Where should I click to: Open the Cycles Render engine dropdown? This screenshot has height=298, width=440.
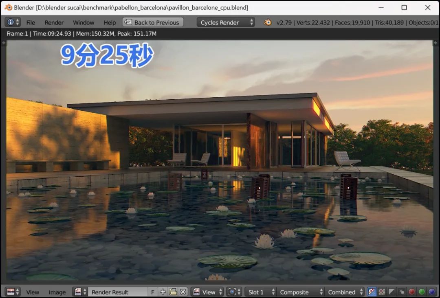tap(227, 22)
